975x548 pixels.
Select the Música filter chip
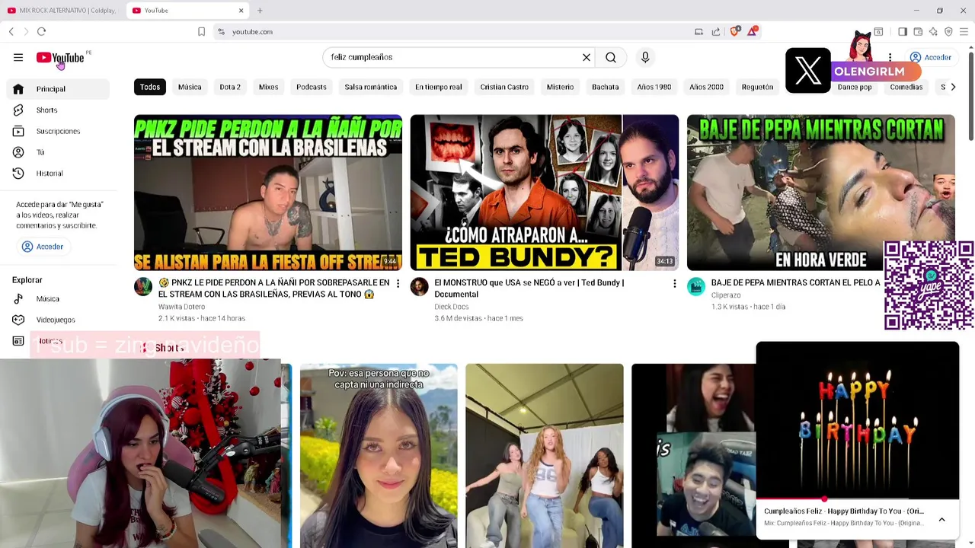click(x=190, y=87)
